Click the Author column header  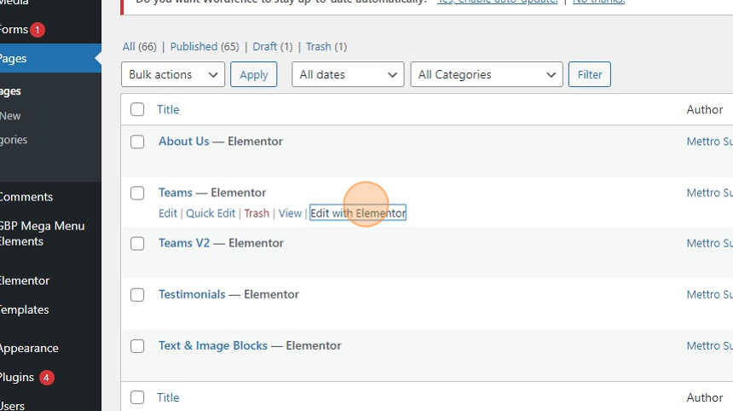(705, 109)
